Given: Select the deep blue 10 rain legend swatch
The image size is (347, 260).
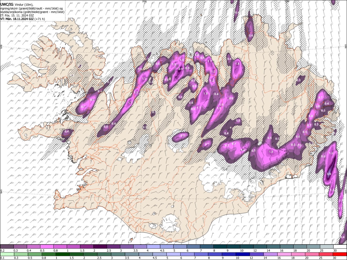Looking at the screenshot, I should click(243, 254).
